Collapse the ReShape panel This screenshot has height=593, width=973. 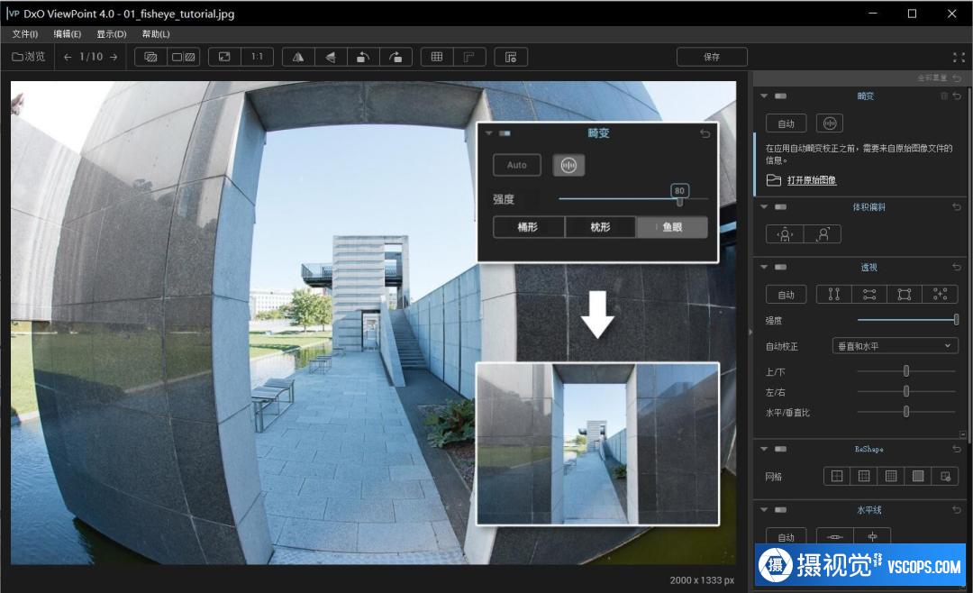pos(764,449)
